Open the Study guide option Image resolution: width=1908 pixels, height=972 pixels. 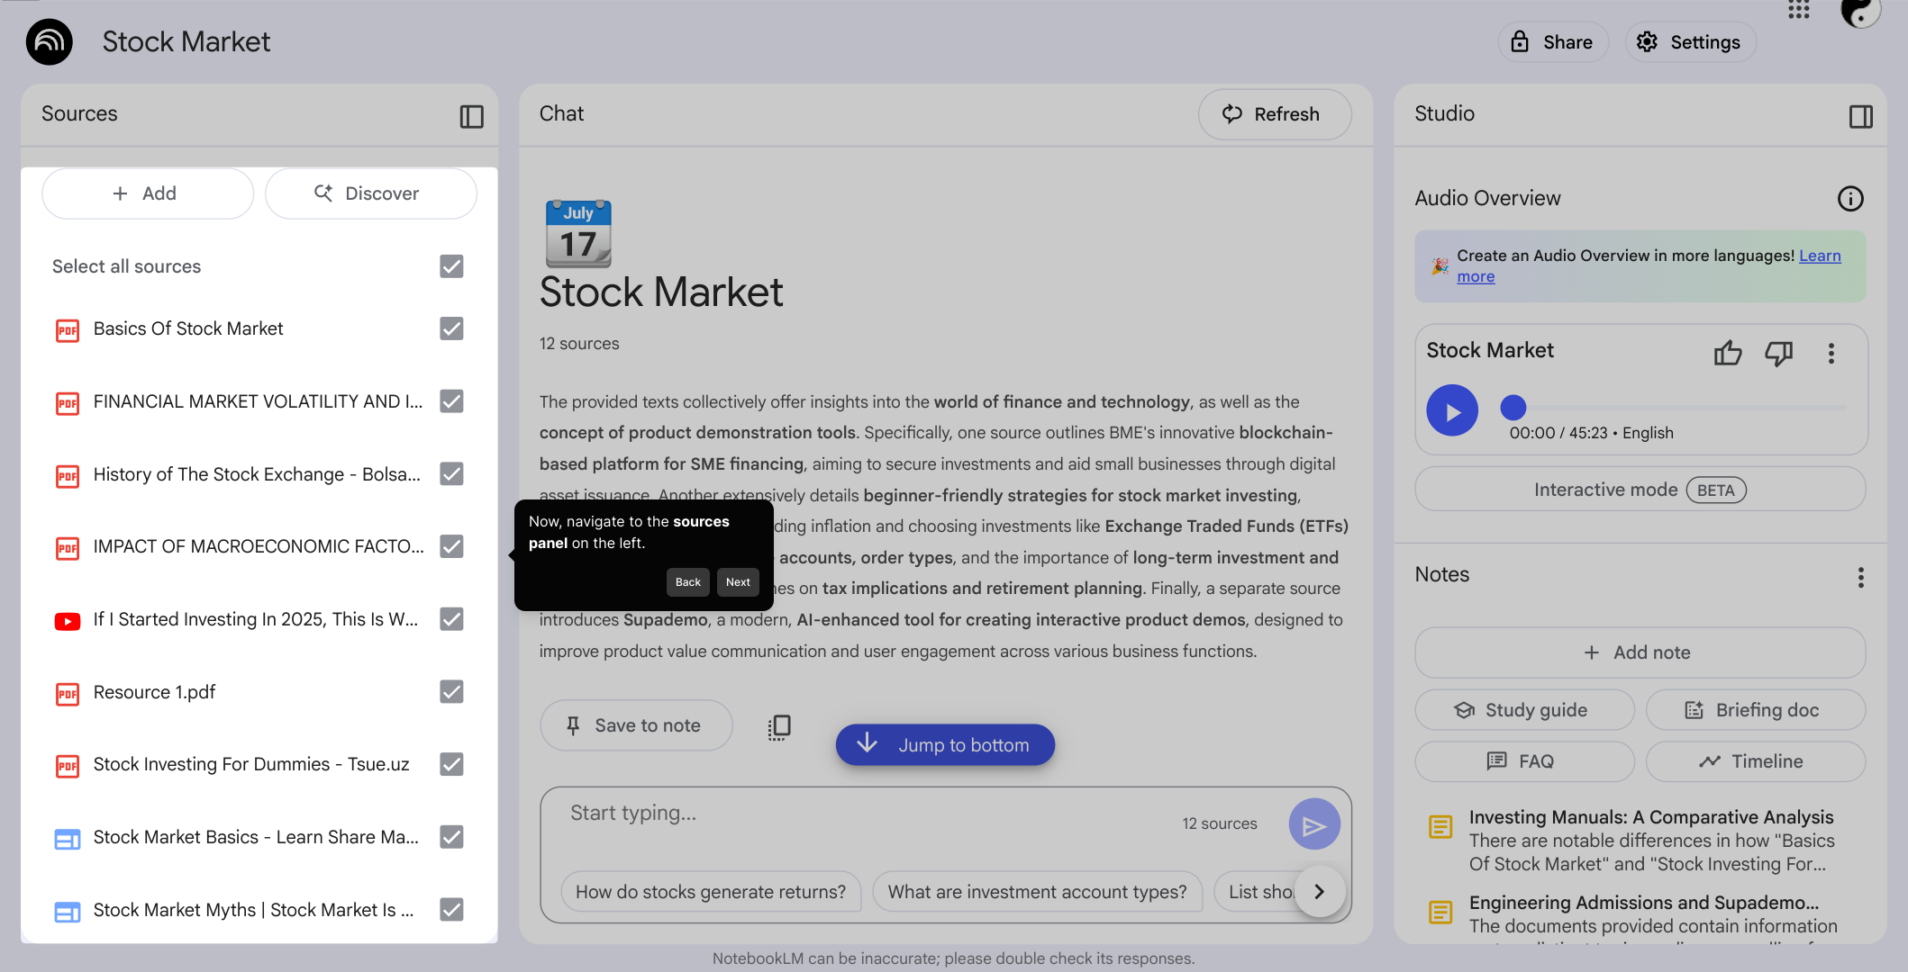point(1524,710)
